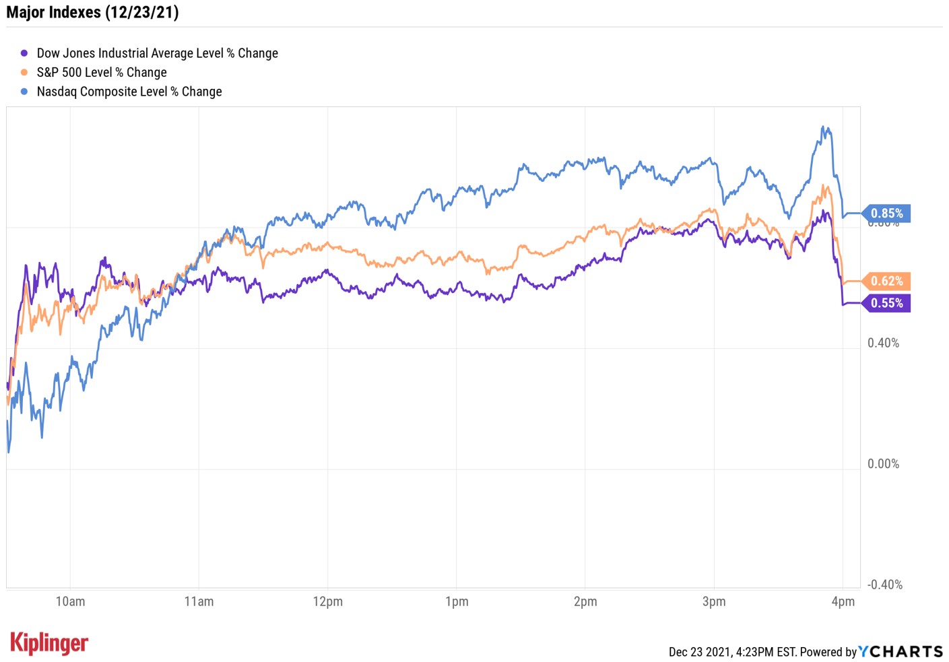Click the -0.40% y-axis label
The width and height of the screenshot is (949, 662).
(x=884, y=585)
